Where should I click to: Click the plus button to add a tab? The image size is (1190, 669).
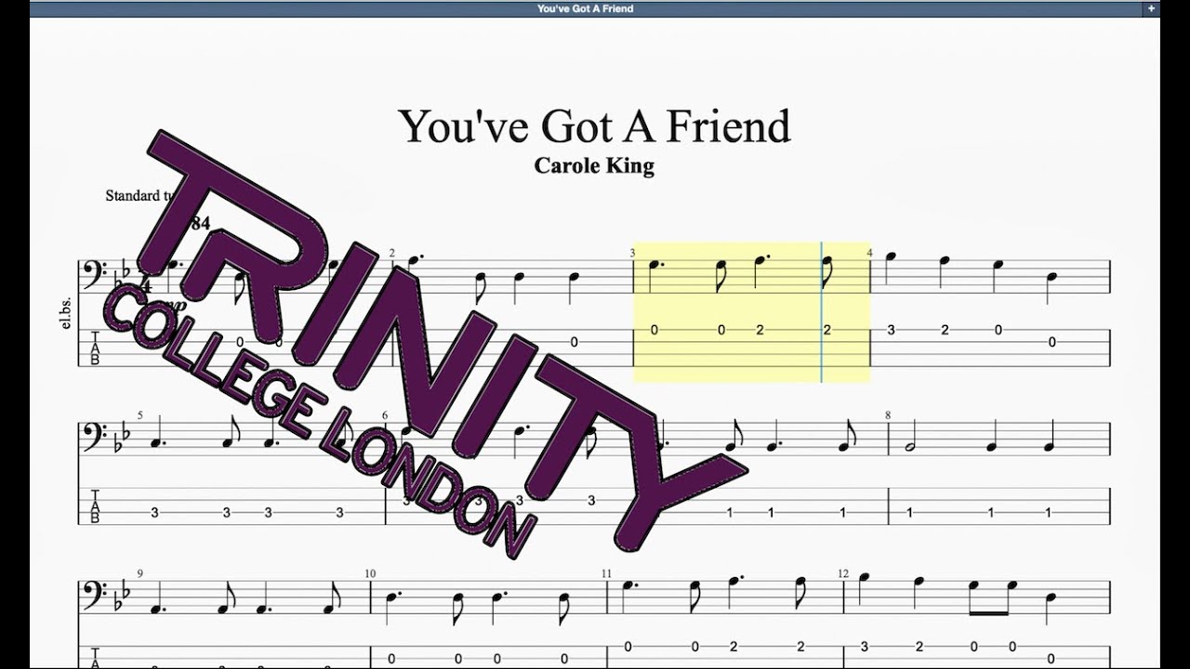coord(1151,8)
